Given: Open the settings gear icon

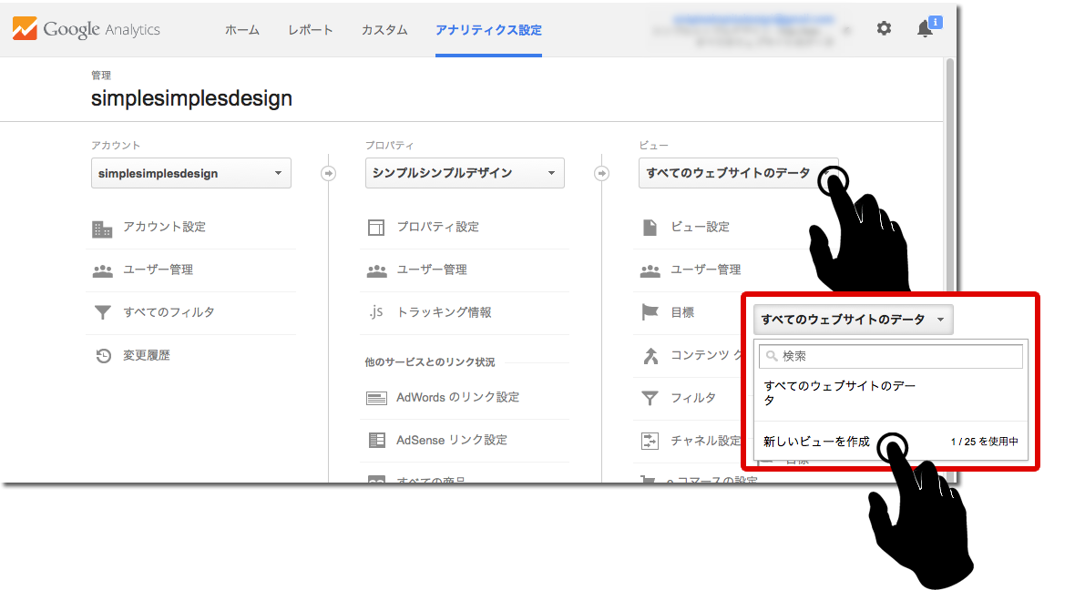Looking at the screenshot, I should pyautogui.click(x=884, y=29).
